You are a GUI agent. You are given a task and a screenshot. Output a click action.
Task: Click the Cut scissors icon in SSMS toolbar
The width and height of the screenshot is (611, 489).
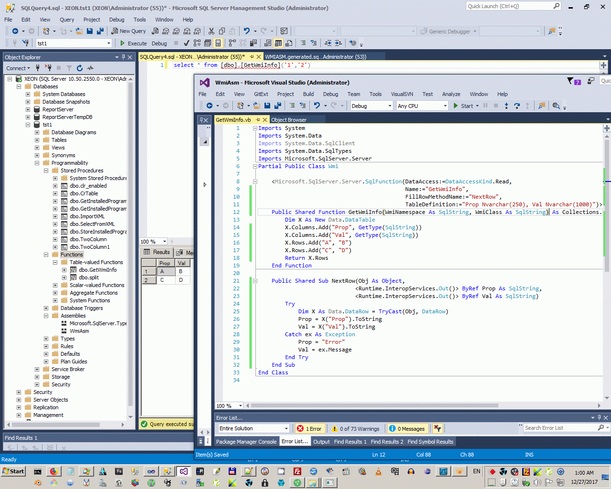click(211, 31)
